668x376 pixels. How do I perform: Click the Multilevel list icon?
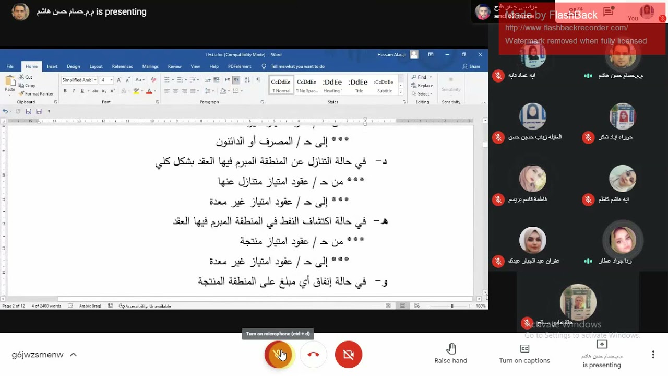point(193,80)
